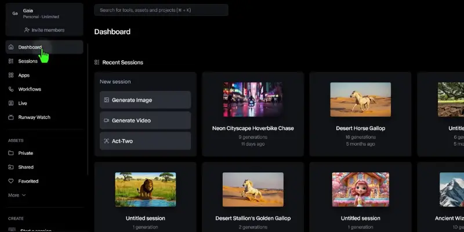Open Favorited assets

[x=45, y=181]
